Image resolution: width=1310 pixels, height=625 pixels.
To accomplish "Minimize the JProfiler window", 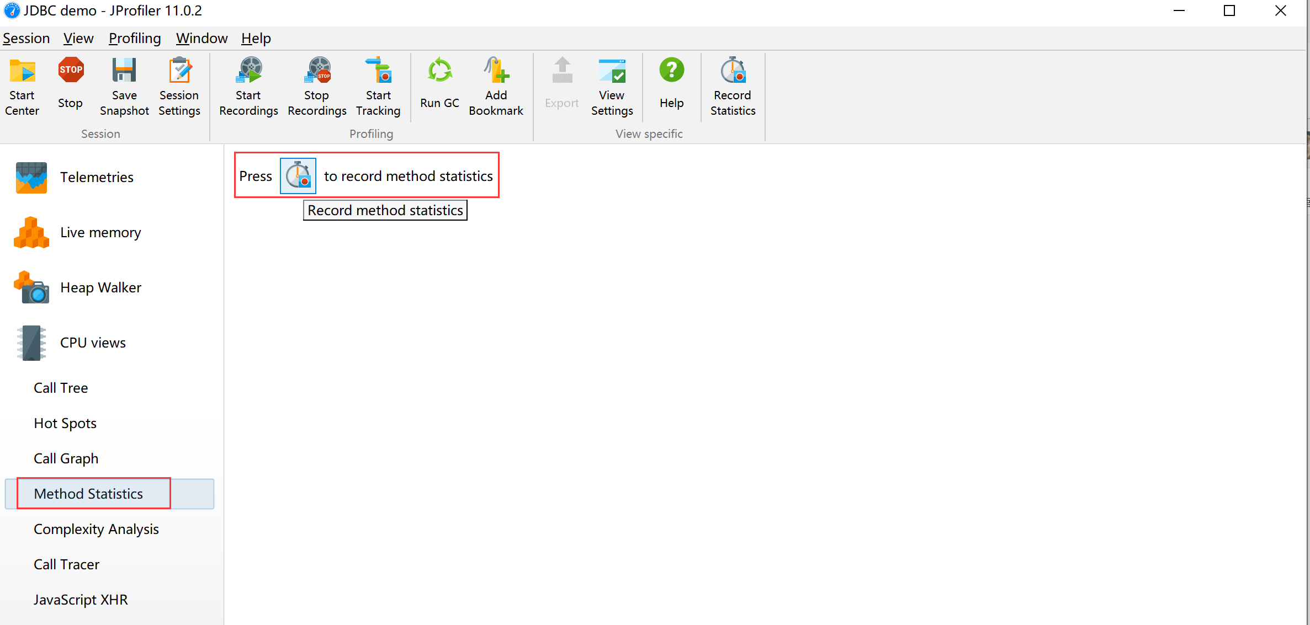I will 1179,11.
